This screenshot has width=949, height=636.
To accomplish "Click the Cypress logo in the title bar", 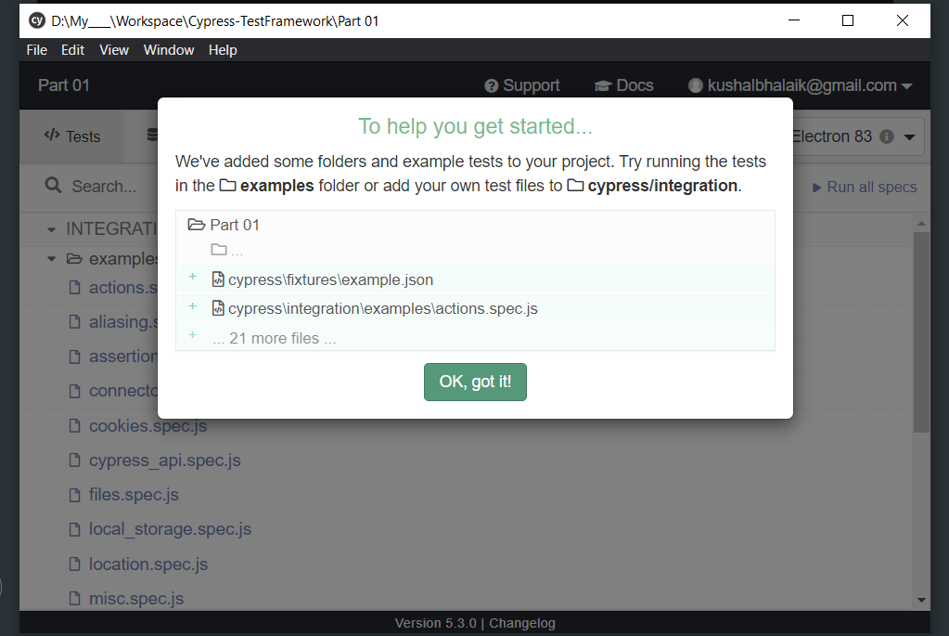I will pos(37,20).
